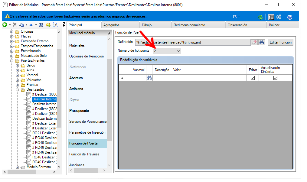Collapse the Deslizantes folder node

click(x=18, y=90)
